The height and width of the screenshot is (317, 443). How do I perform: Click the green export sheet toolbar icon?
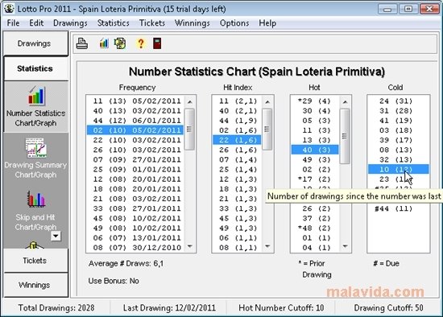tap(120, 43)
